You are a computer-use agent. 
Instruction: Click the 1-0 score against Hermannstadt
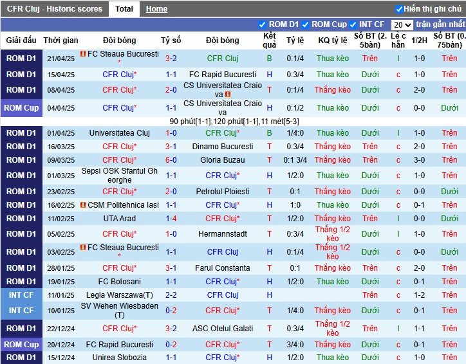[171, 234]
